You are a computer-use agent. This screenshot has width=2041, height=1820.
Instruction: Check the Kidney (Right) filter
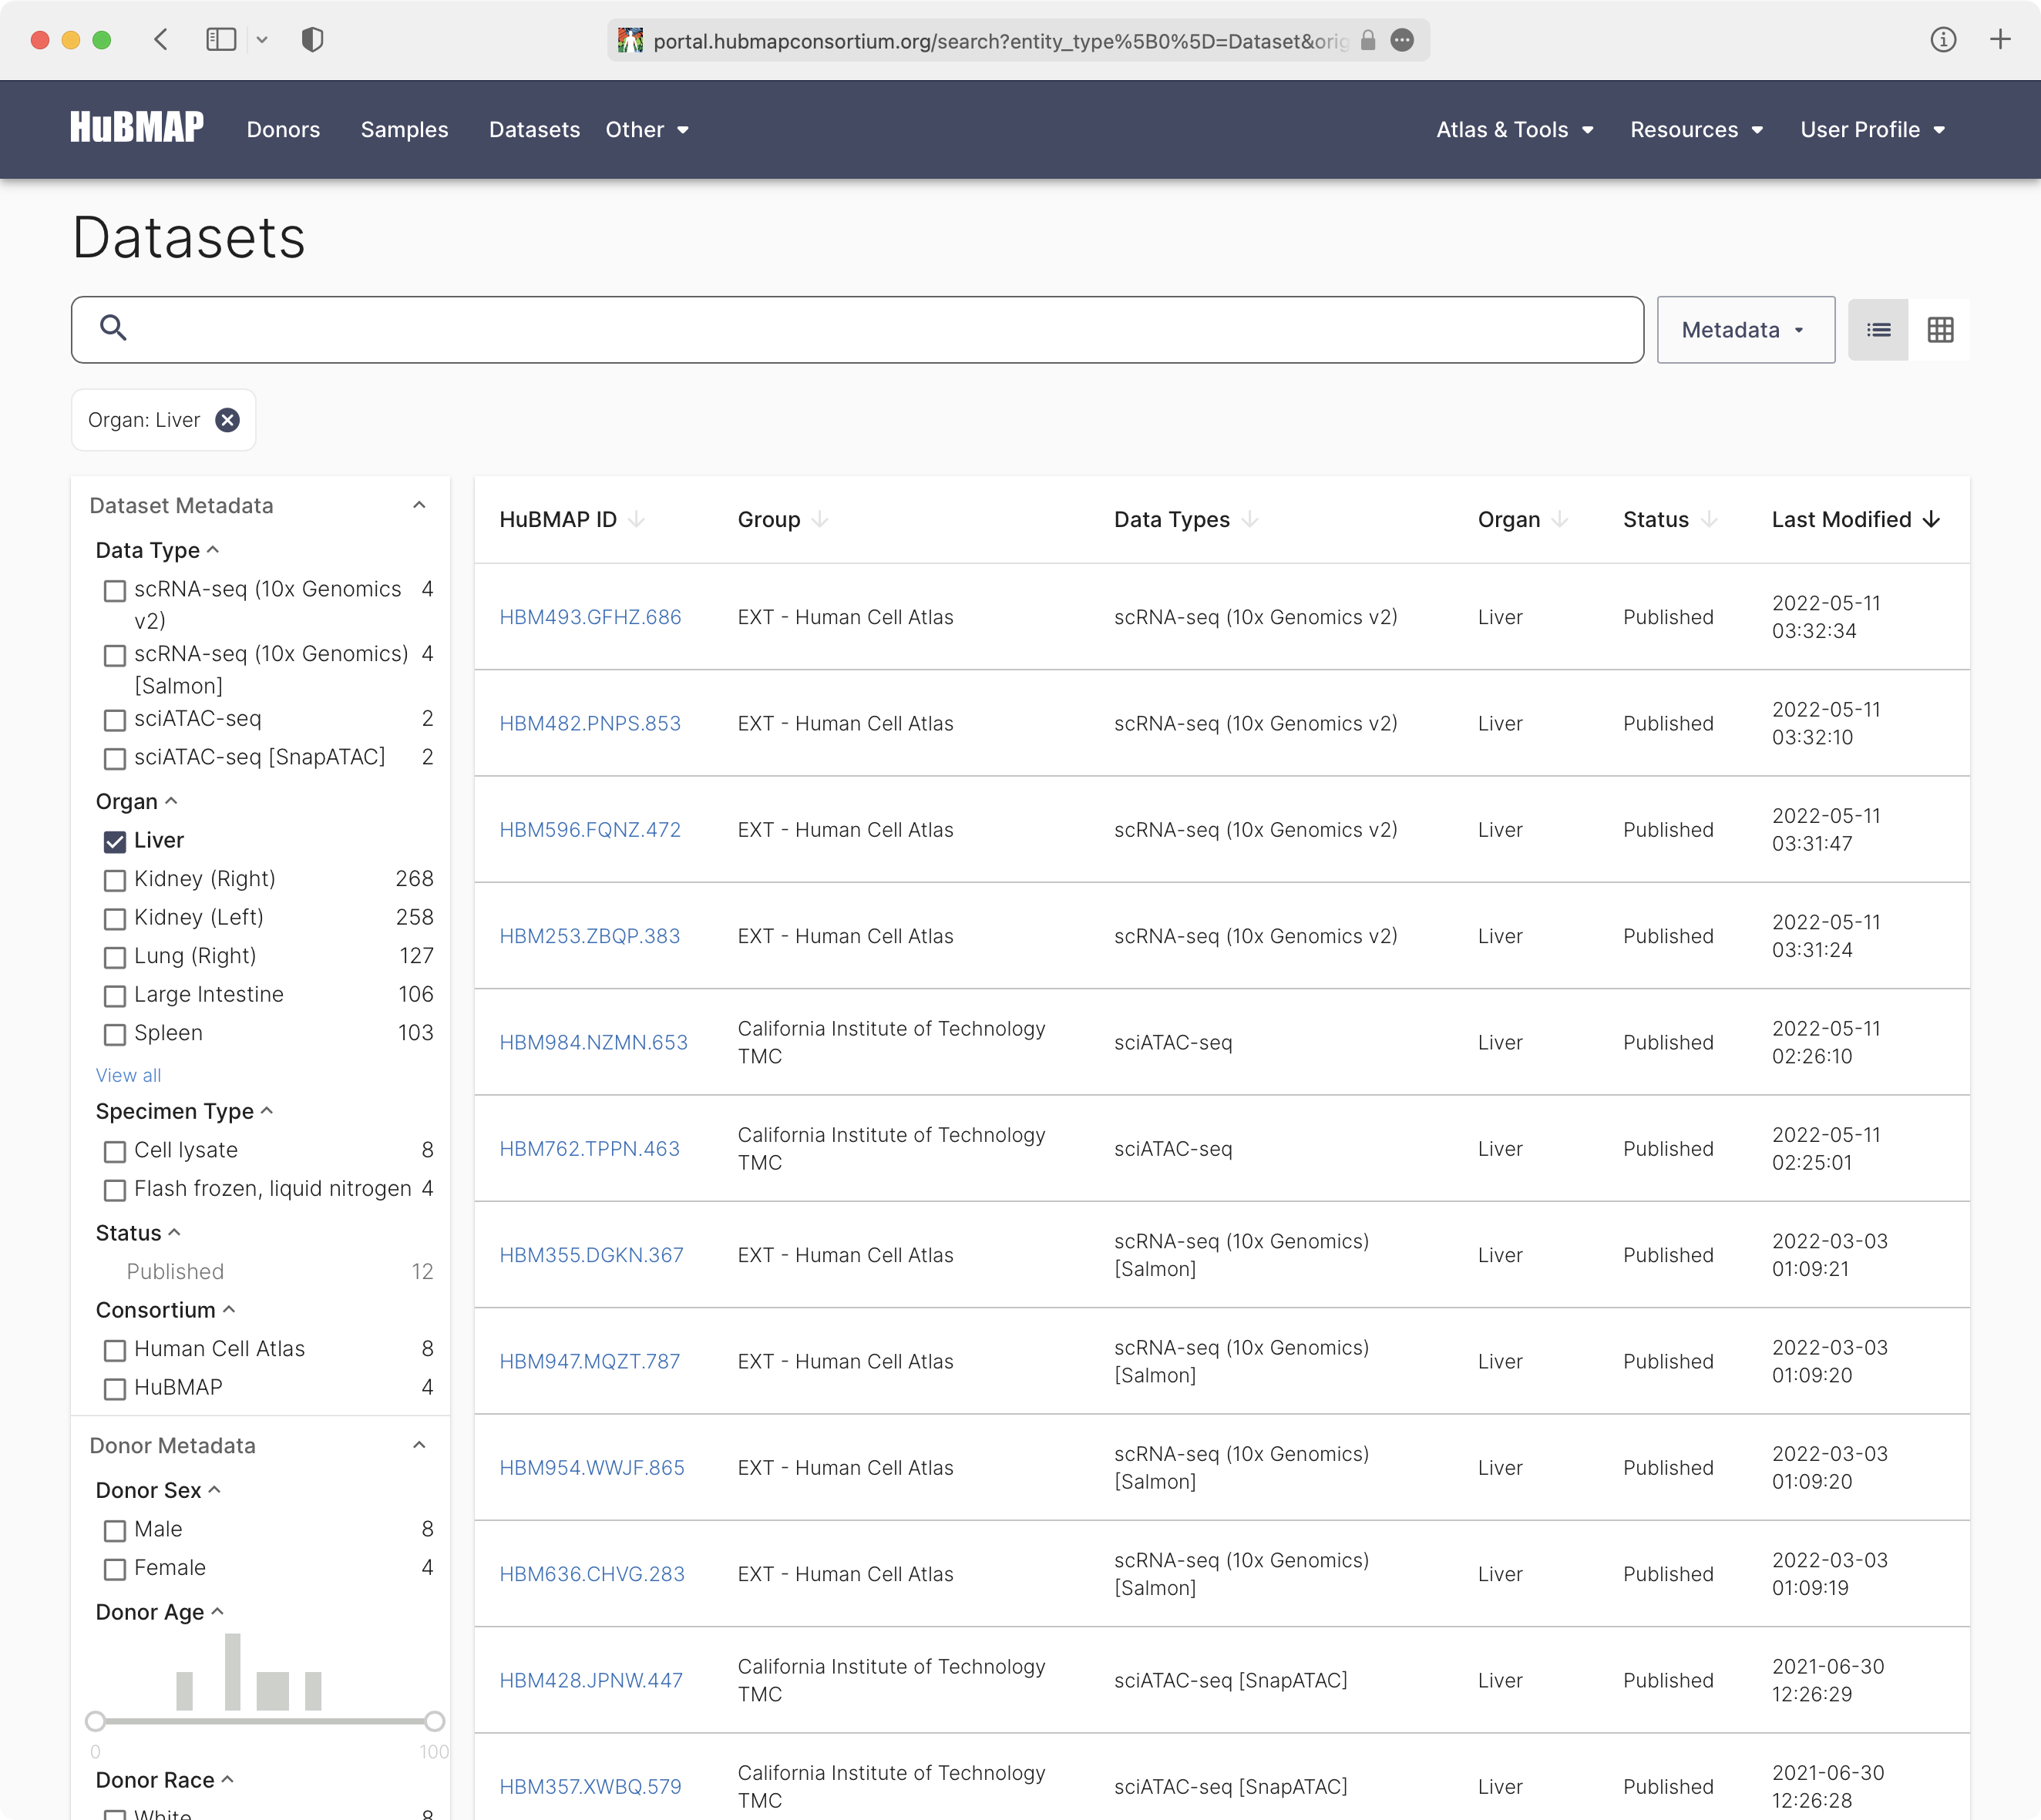(114, 880)
